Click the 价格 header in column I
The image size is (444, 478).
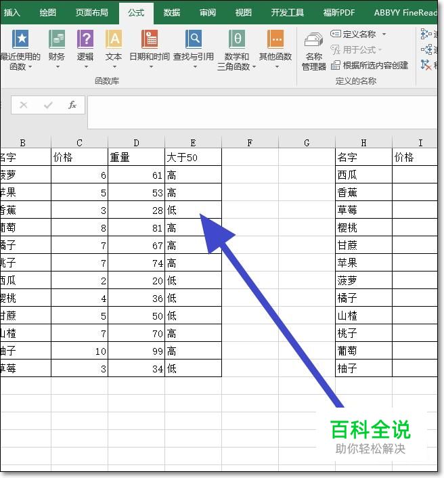click(x=415, y=157)
